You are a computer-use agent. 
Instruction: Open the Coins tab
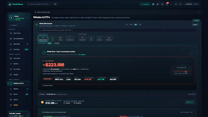[x=60, y=38]
